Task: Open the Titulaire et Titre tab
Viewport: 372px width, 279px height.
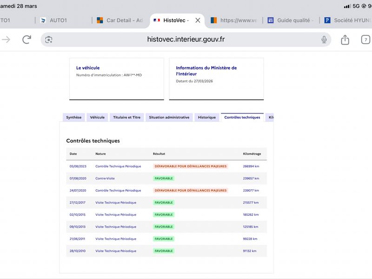Action: pyautogui.click(x=126, y=118)
